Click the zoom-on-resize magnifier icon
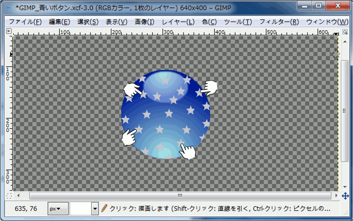The width and height of the screenshot is (353, 221). (x=345, y=32)
